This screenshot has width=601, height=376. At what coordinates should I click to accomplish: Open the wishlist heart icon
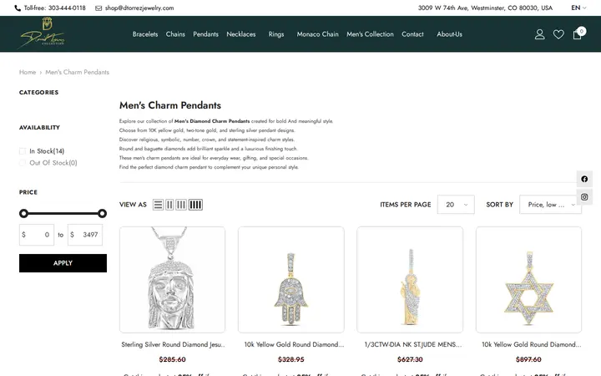pos(558,34)
